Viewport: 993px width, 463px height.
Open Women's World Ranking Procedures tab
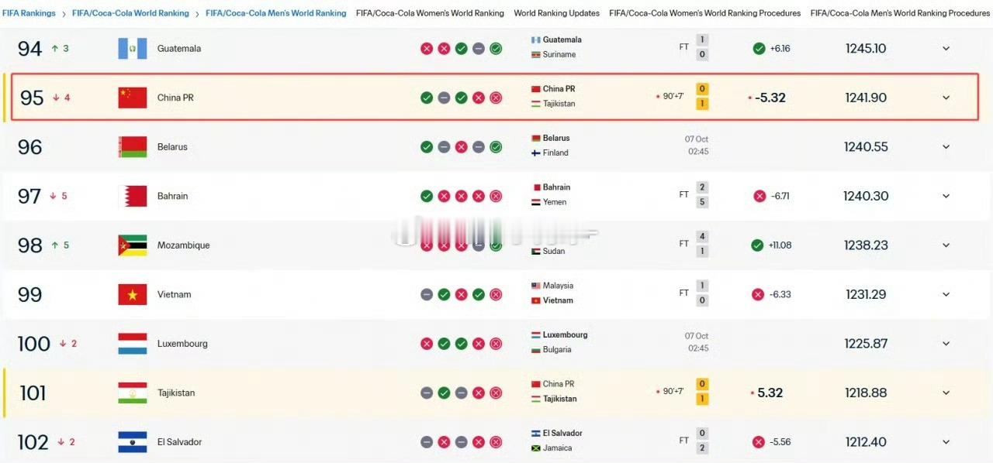705,13
